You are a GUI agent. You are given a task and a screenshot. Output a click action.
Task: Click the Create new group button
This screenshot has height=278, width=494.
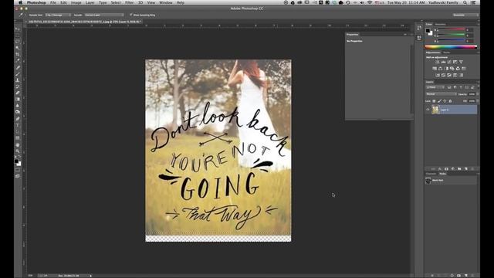coord(459,169)
